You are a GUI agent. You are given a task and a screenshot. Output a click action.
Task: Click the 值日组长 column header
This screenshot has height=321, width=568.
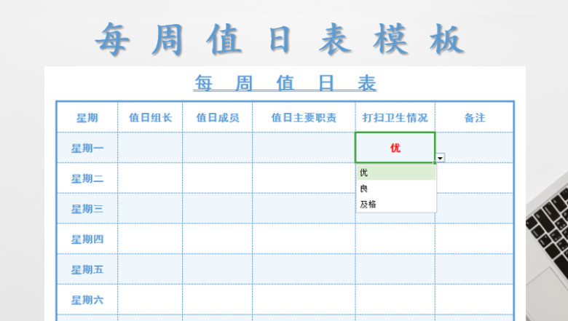pyautogui.click(x=150, y=118)
